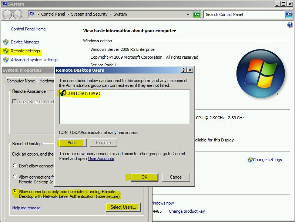Expand the Control Panel breadcrumb arrow
The width and height of the screenshot is (295, 222).
(x=68, y=14)
